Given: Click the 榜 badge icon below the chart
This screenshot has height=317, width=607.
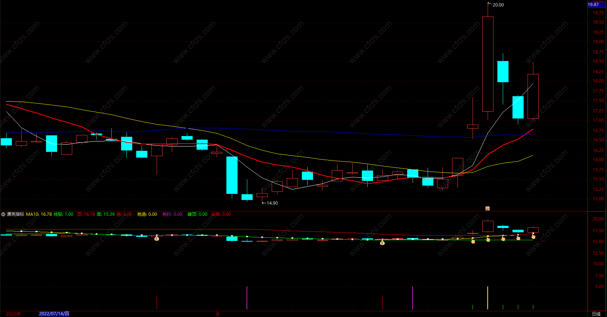Looking at the screenshot, I should tap(488, 208).
